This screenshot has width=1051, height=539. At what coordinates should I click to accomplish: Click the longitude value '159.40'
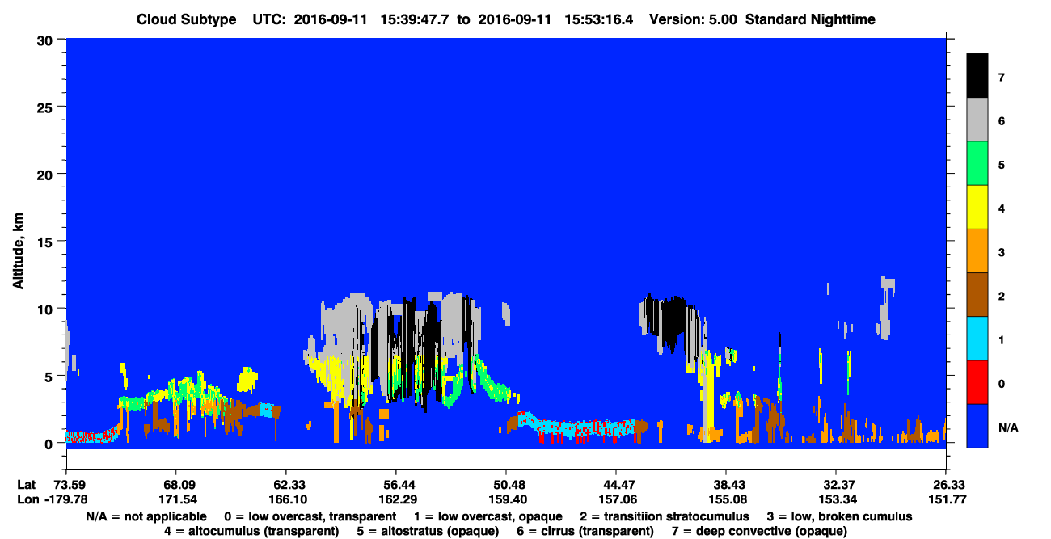[x=506, y=499]
